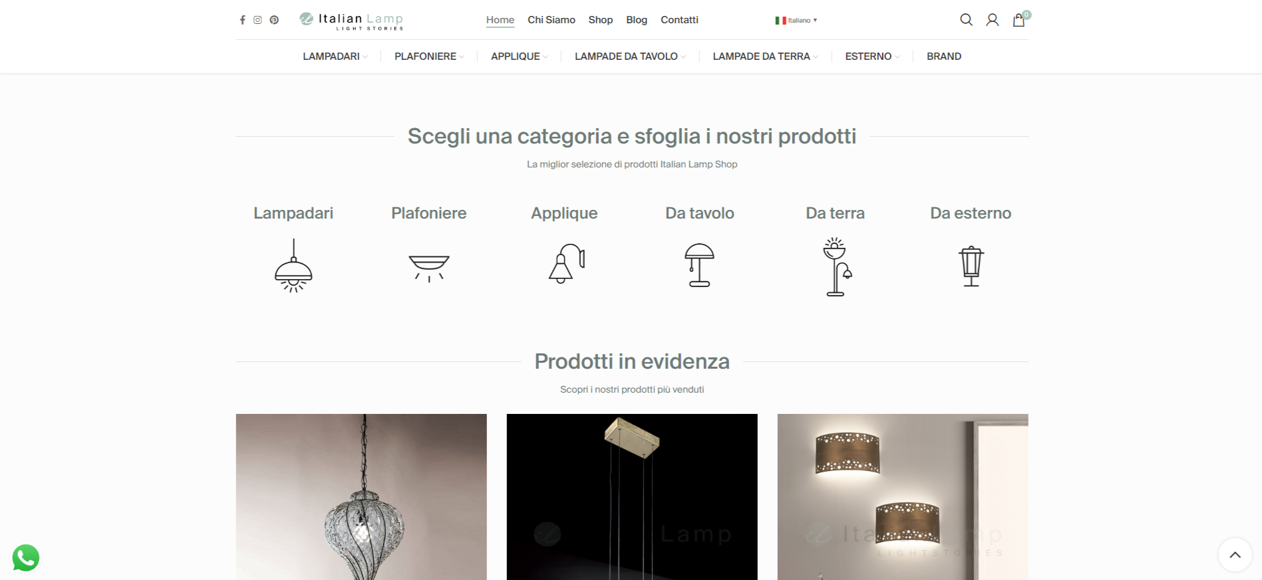The width and height of the screenshot is (1262, 580).
Task: Click the search magnifier icon
Action: (966, 20)
